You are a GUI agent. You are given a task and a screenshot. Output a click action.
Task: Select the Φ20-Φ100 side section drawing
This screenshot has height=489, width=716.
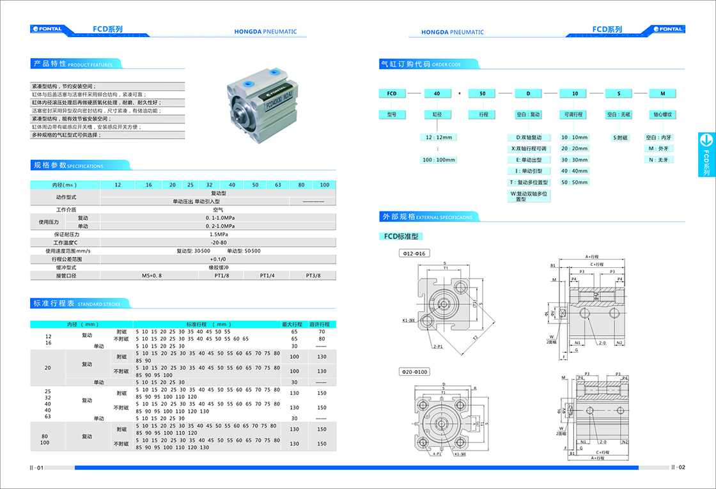593,415
